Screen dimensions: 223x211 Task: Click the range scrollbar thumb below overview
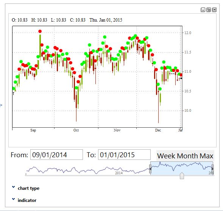[x=182, y=176]
